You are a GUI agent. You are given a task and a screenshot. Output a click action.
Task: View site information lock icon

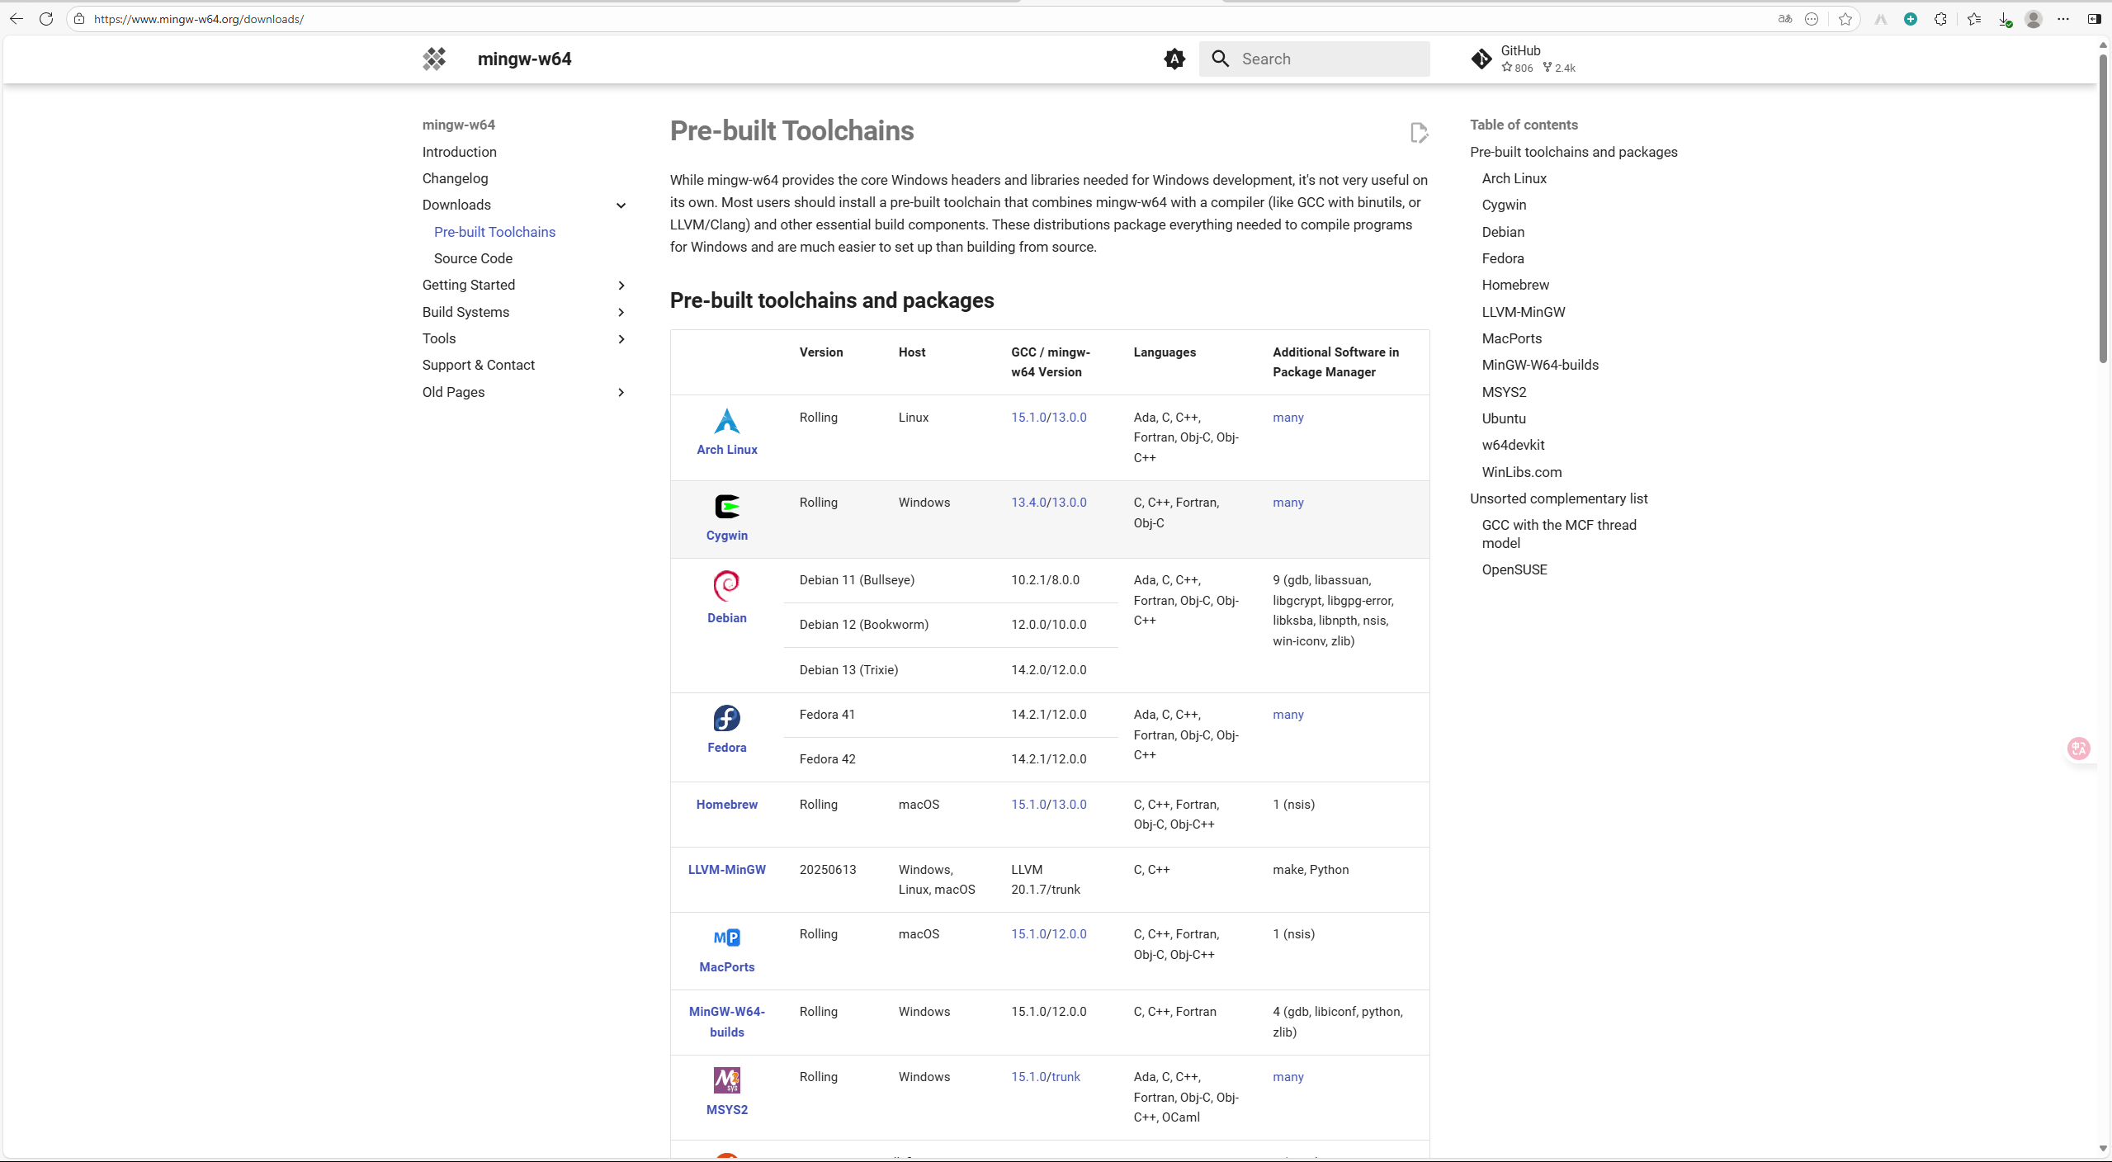(79, 19)
